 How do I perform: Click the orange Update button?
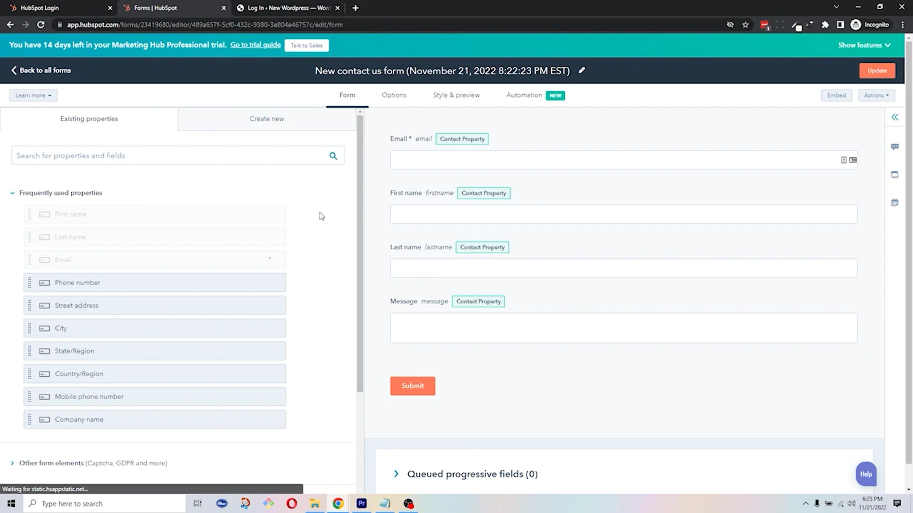click(x=877, y=71)
